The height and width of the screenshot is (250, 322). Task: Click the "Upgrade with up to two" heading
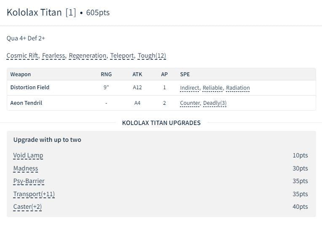pos(47,140)
